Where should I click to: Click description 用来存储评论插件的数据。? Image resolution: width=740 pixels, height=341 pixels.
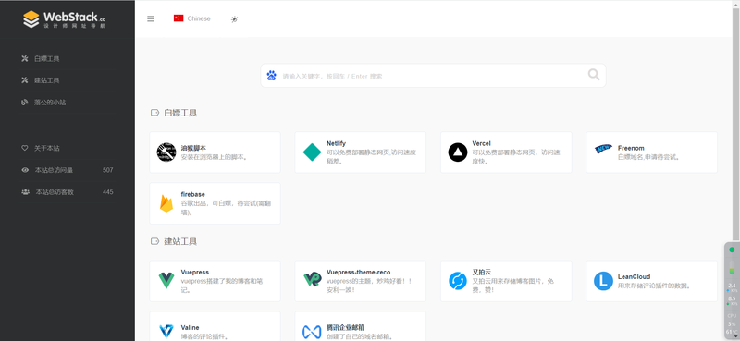click(x=655, y=286)
